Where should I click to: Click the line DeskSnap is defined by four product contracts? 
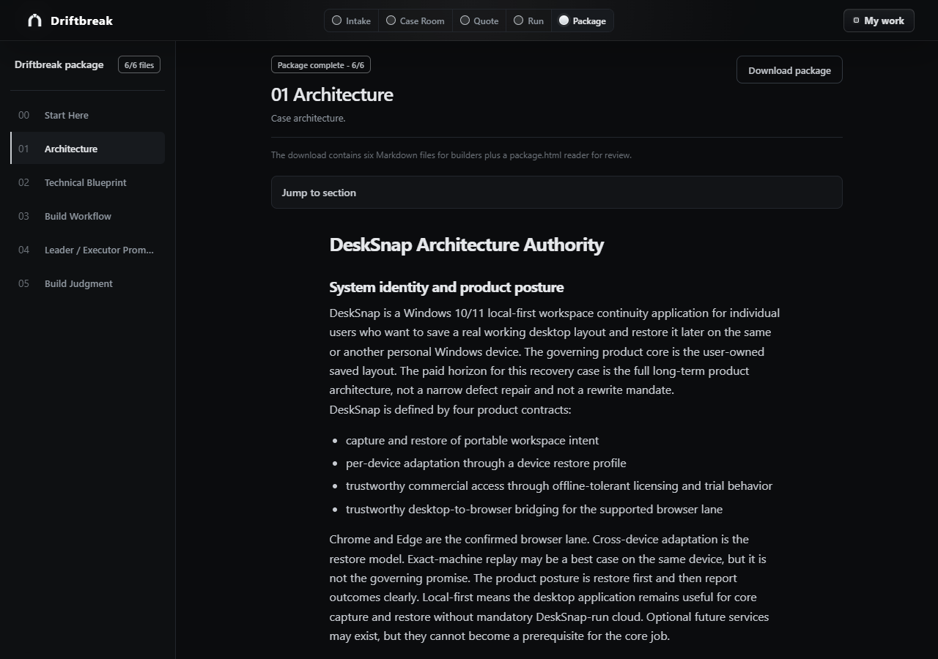click(450, 409)
